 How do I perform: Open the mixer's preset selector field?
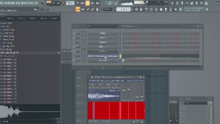[195, 103]
